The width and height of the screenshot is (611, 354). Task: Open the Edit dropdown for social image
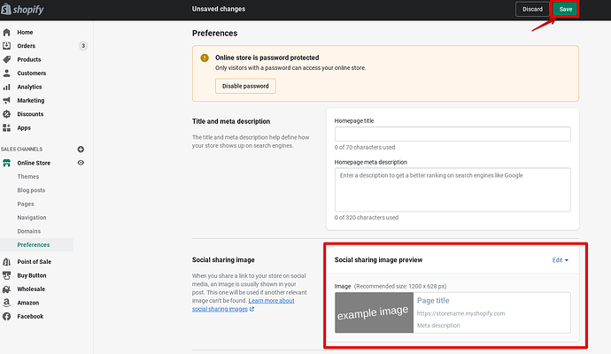(560, 260)
